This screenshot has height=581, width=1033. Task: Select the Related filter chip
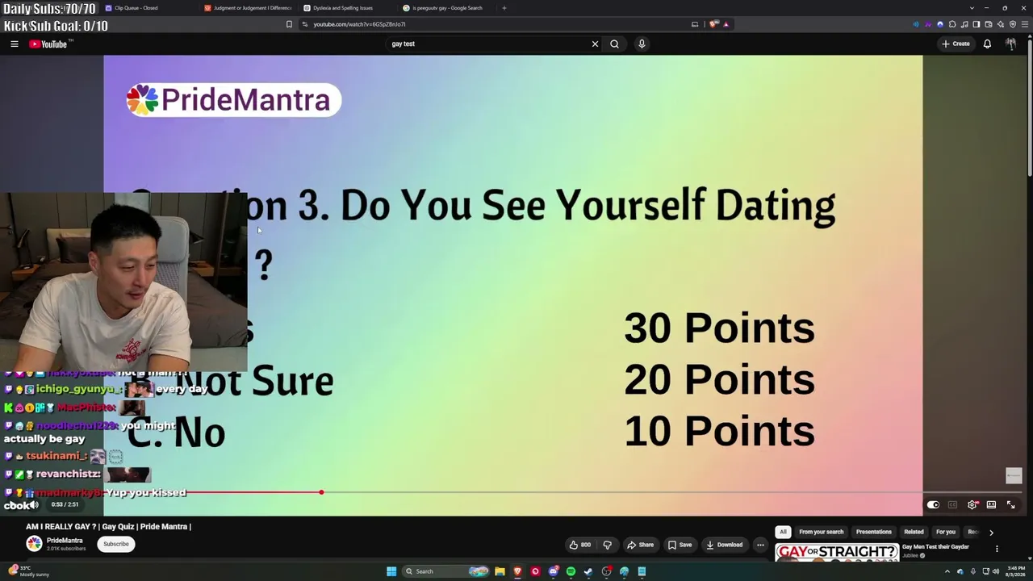point(914,532)
